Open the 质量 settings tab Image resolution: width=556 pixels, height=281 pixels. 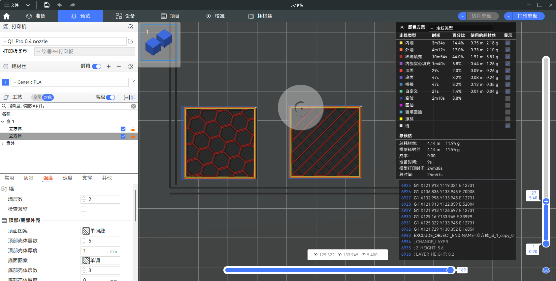tap(29, 178)
